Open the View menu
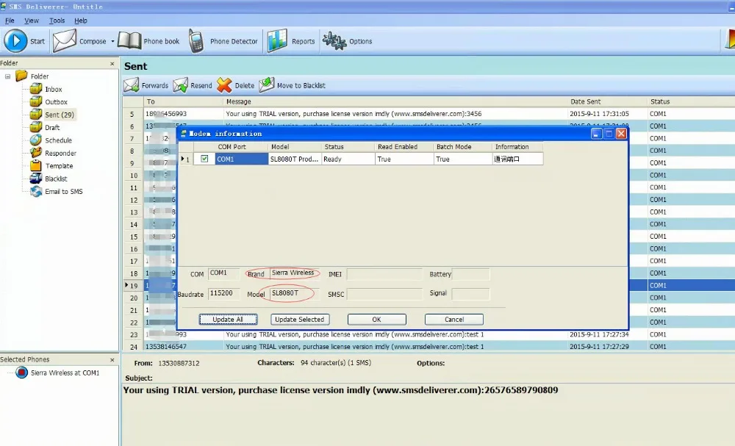Viewport: 735px width, 446px height. pyautogui.click(x=32, y=21)
